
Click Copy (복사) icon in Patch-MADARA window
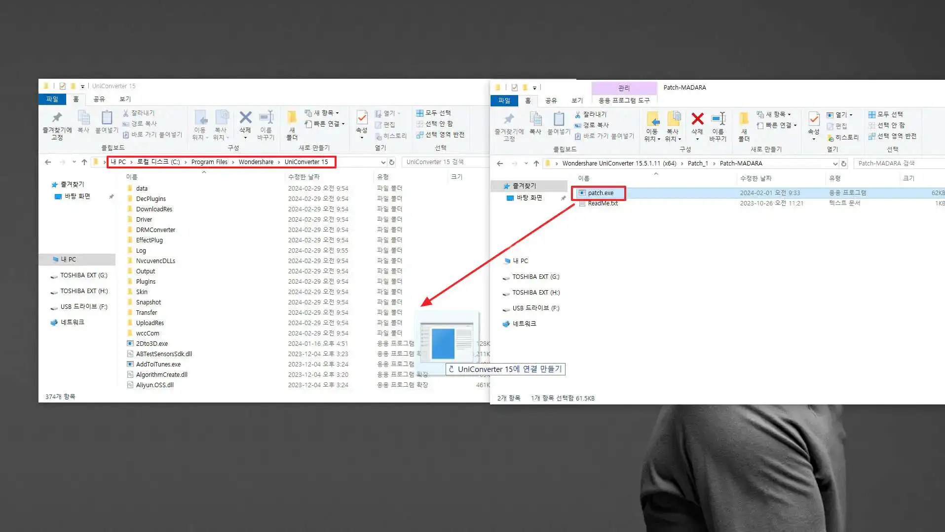coord(535,119)
